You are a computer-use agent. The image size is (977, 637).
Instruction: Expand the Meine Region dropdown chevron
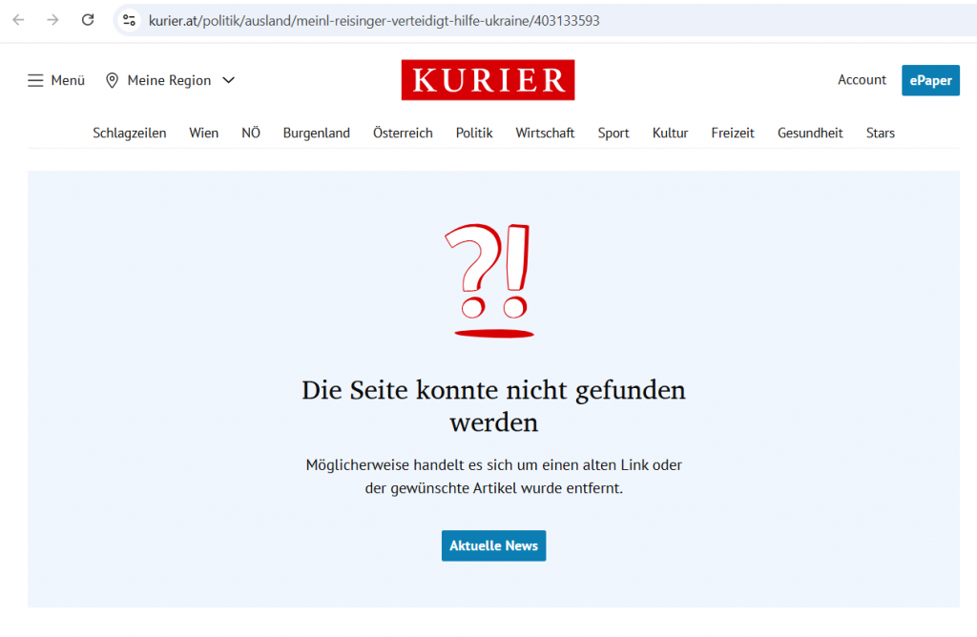pos(229,81)
